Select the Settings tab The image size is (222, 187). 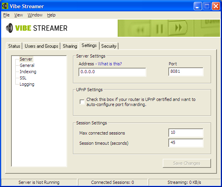pos(89,45)
